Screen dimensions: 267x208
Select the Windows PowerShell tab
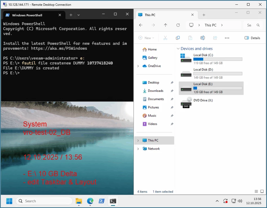pos(34,15)
